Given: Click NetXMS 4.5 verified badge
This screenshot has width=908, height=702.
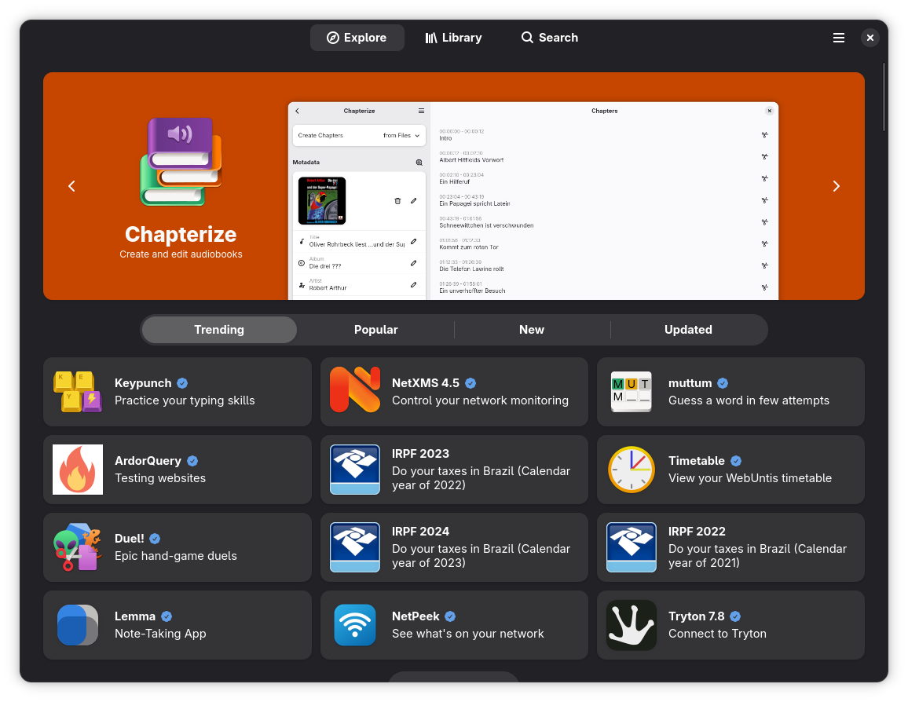Looking at the screenshot, I should 470,383.
